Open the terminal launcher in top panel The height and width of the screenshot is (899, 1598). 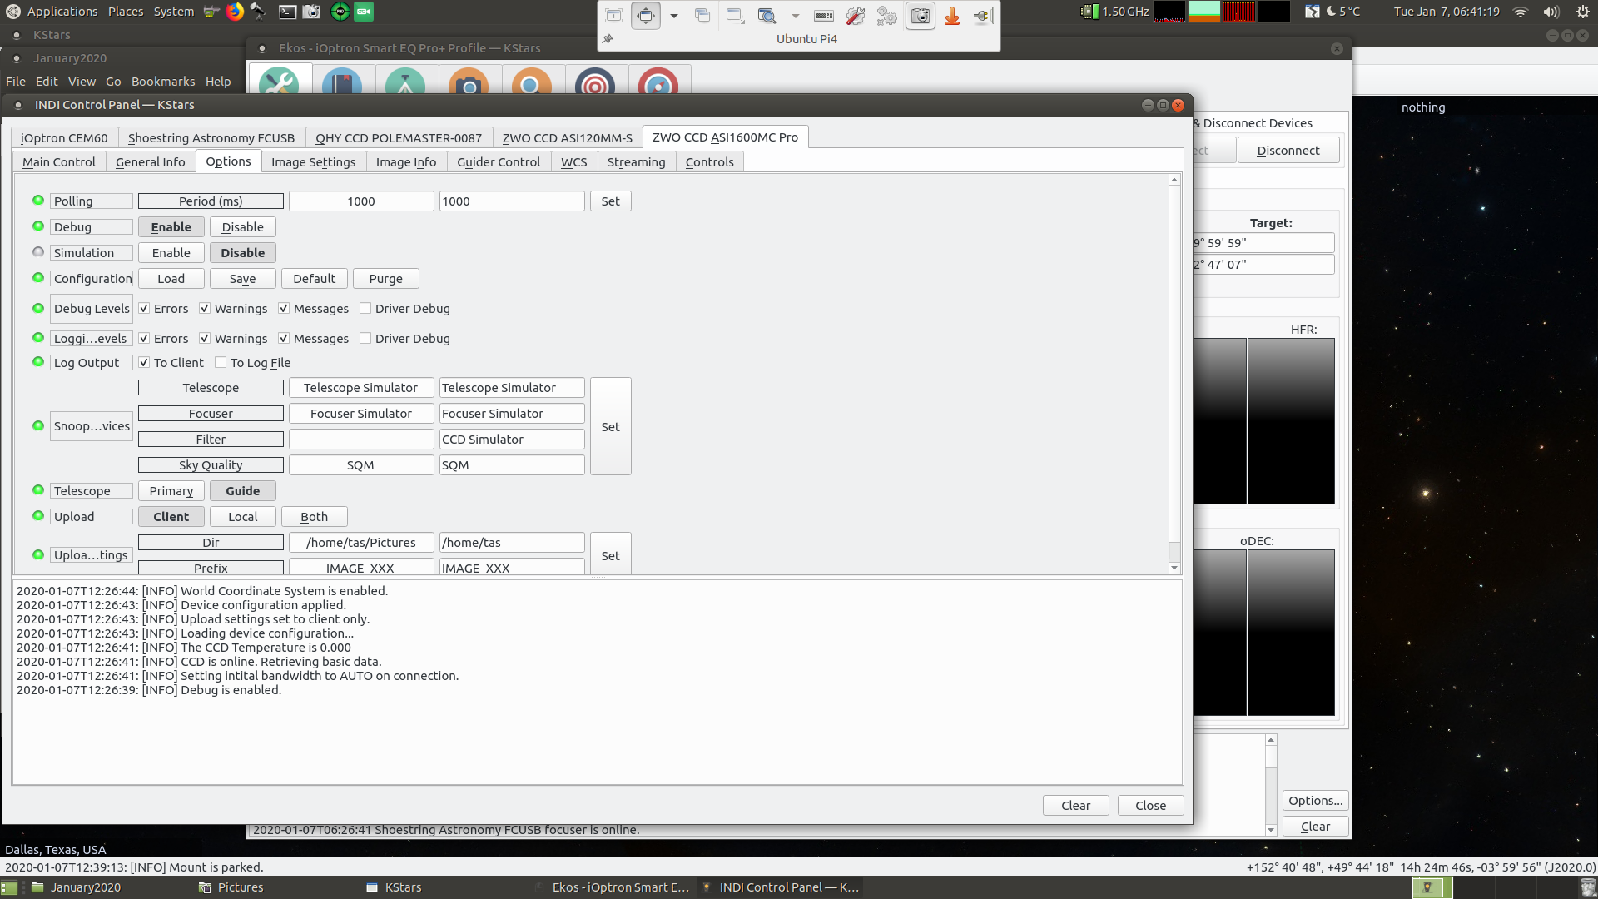point(287,12)
